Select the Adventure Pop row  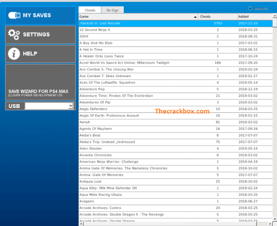(x=176, y=89)
